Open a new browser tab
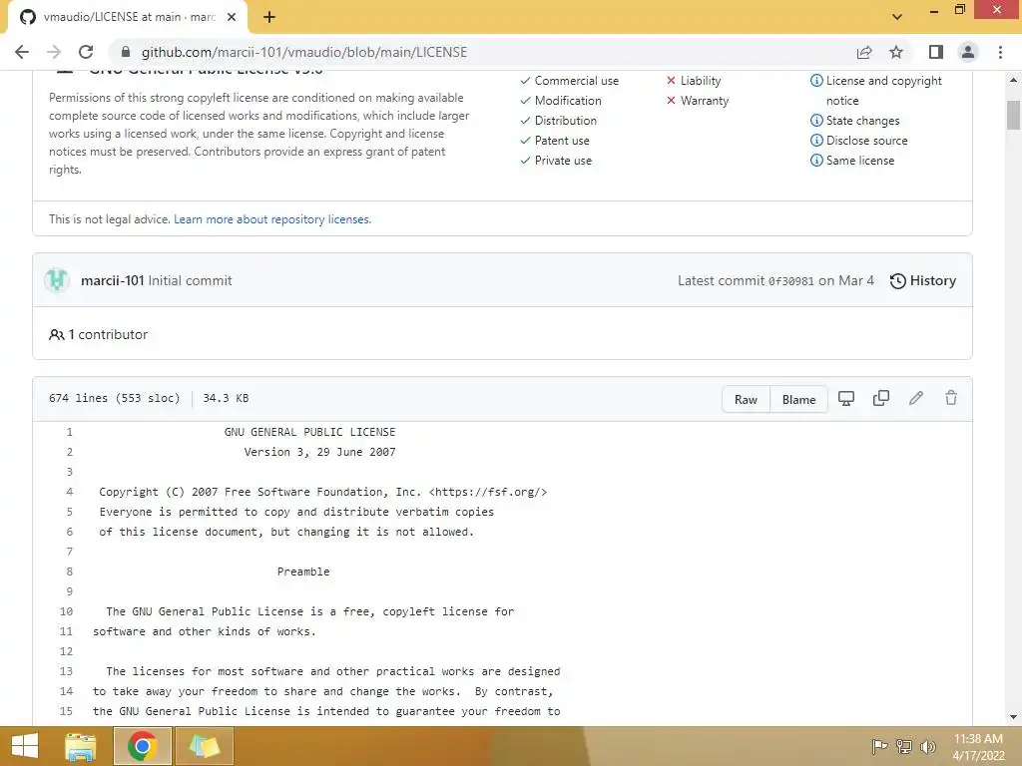 click(x=269, y=17)
